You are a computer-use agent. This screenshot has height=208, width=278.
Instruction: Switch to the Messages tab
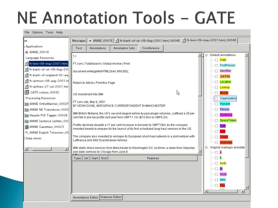(x=79, y=41)
